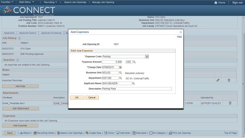Delete the Important Reminder note via the trash icon
This screenshot has width=245, height=138.
[229, 80]
